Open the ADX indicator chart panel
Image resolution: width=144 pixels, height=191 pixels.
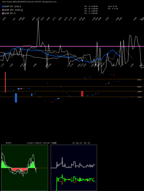point(74,168)
